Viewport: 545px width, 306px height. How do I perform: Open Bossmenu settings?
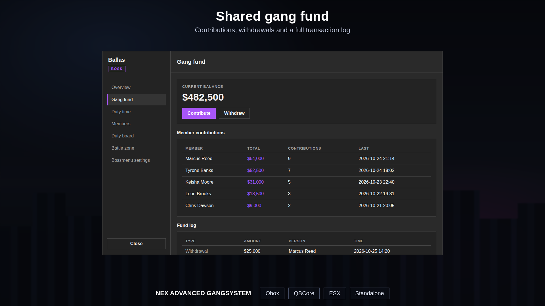(x=136, y=160)
